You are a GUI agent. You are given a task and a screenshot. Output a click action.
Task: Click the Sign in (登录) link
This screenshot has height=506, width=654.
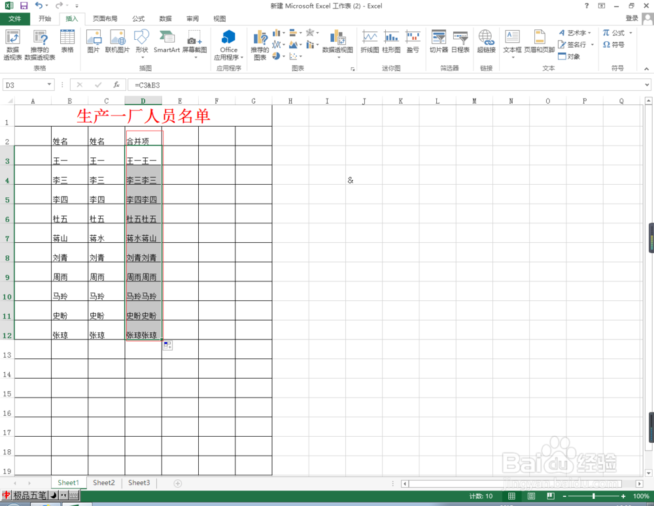pos(632,18)
